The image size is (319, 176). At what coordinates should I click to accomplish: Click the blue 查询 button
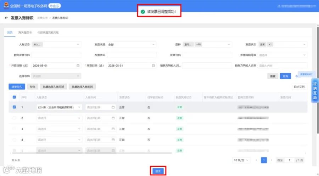click(x=285, y=76)
